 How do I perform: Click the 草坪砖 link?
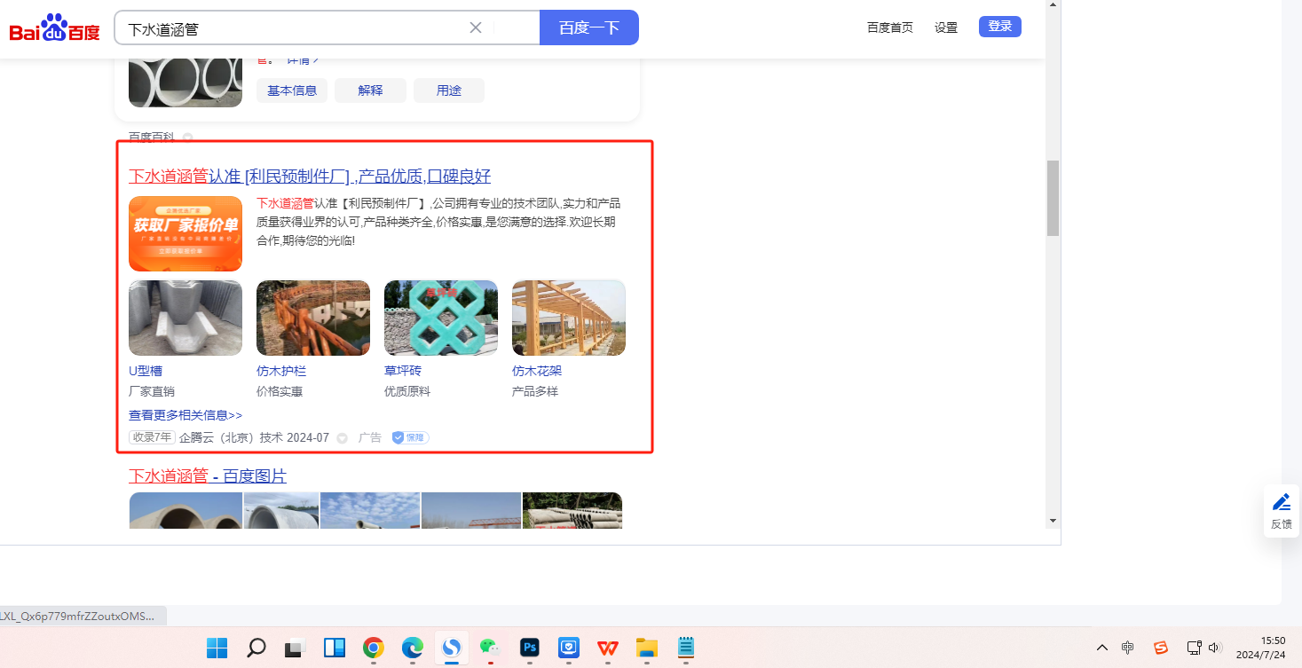click(403, 371)
